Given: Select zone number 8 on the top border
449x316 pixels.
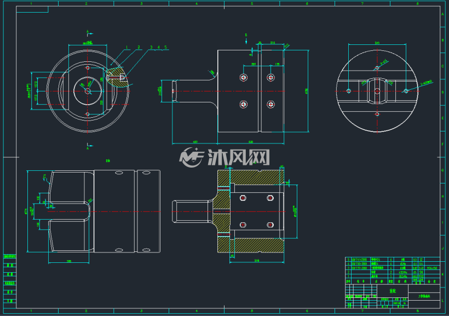Looking at the screenshot, I should pos(417,3).
